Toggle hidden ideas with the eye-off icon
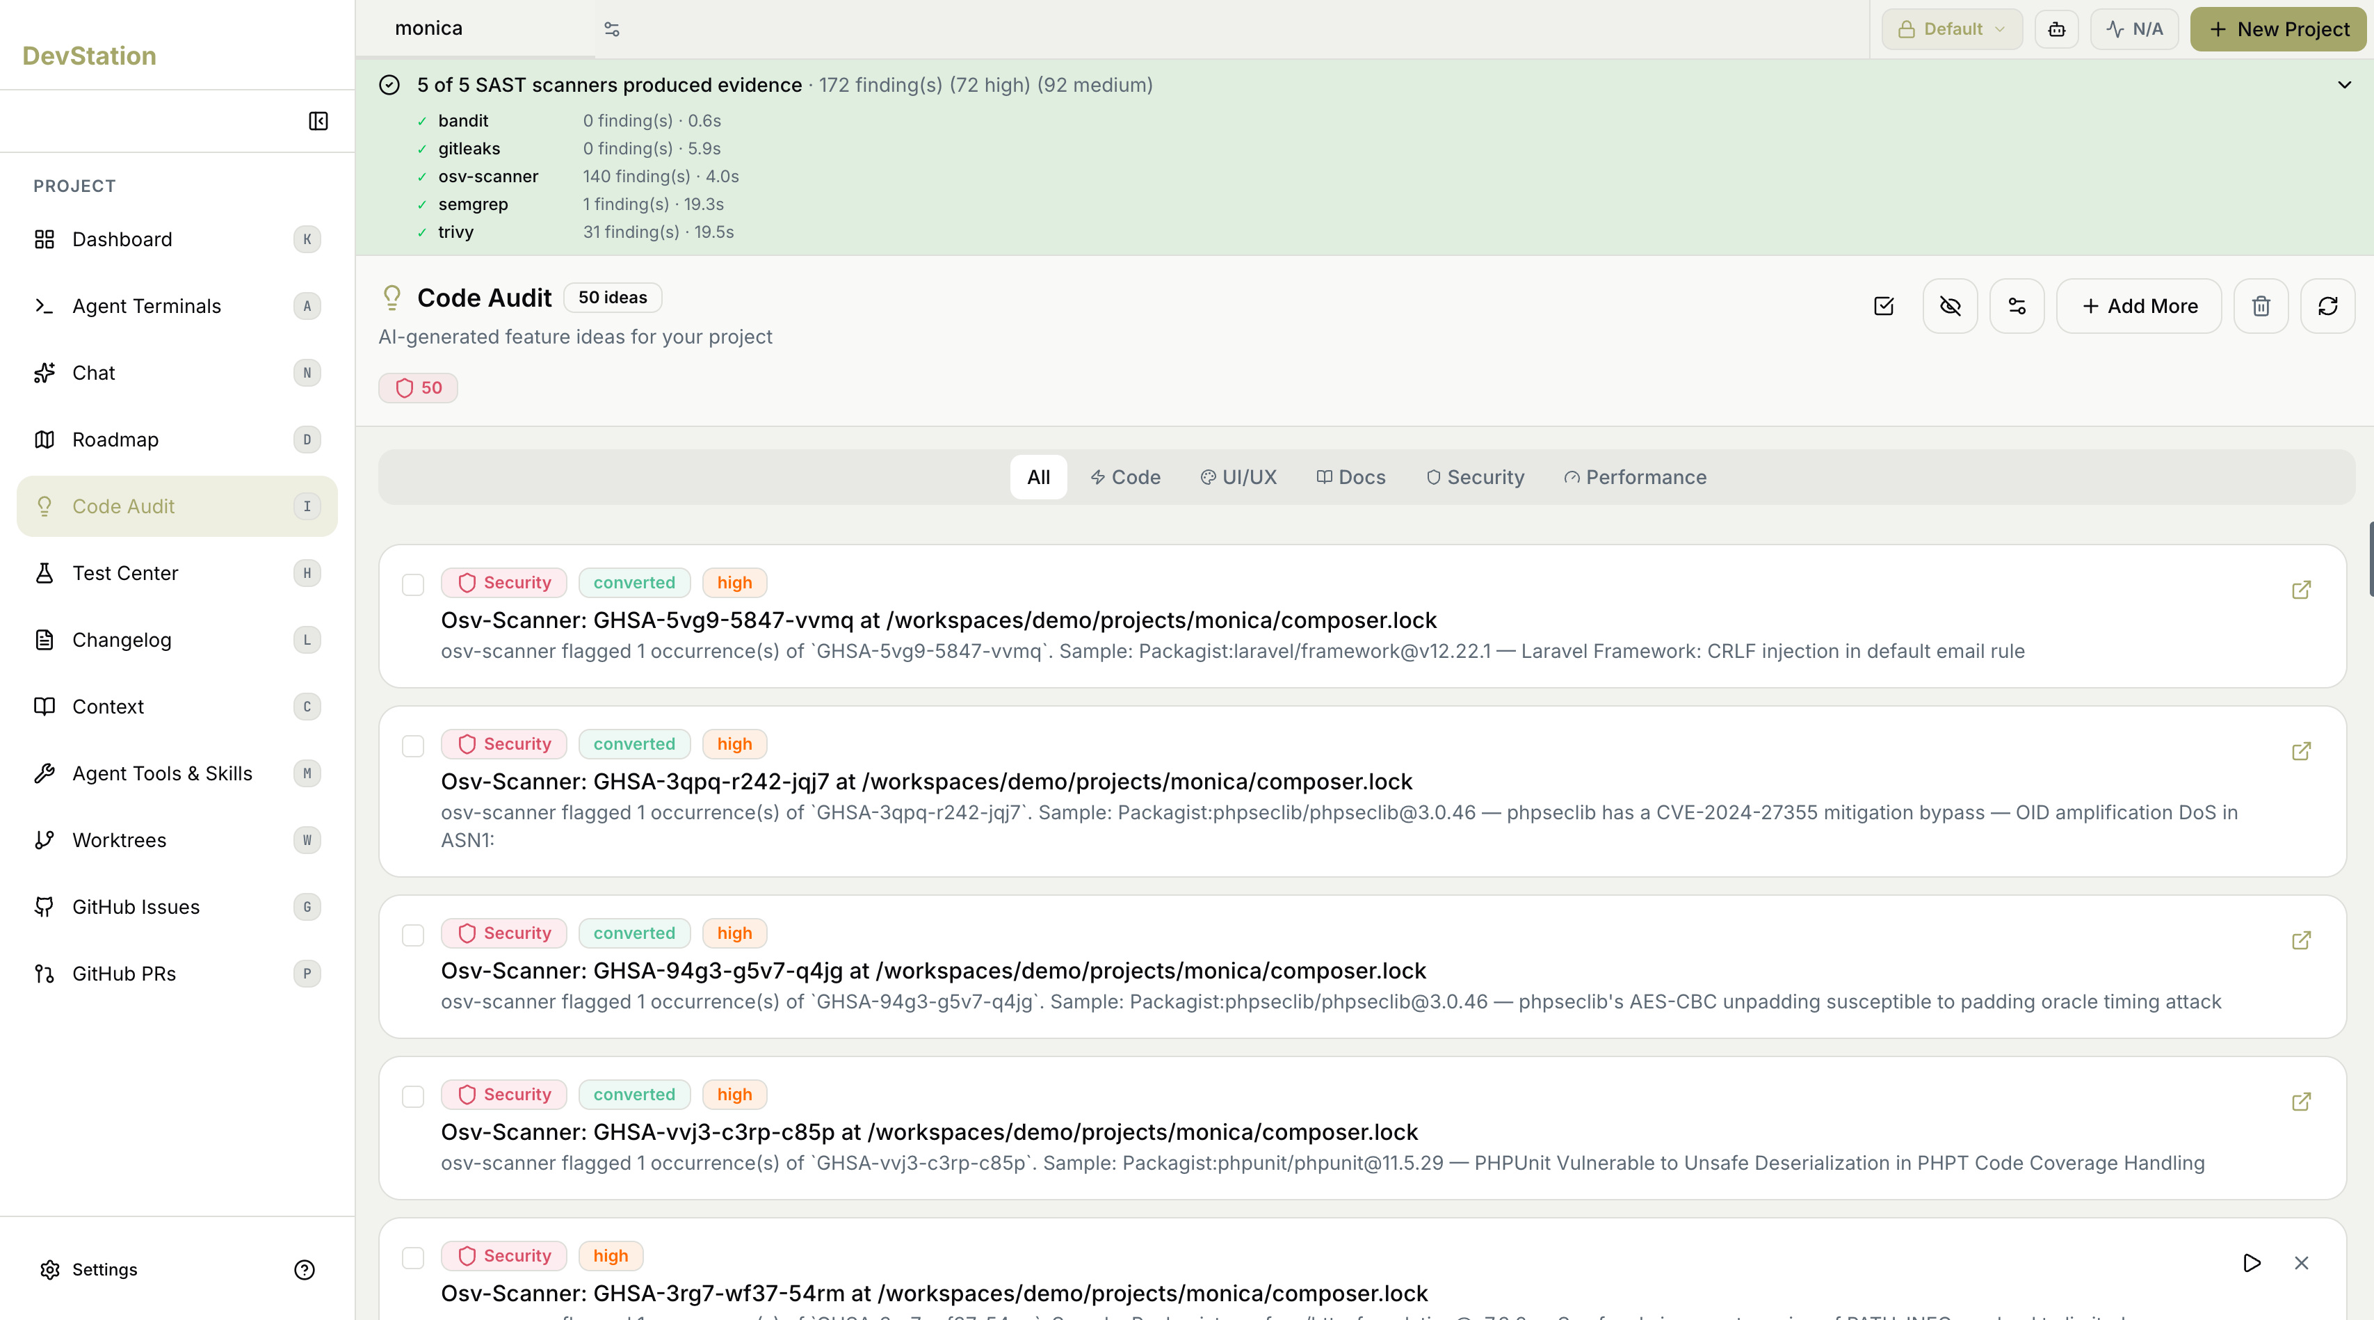The image size is (2374, 1320). pyautogui.click(x=1950, y=306)
